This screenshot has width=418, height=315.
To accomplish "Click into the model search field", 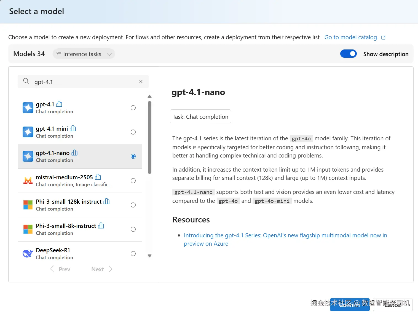I will pyautogui.click(x=83, y=82).
